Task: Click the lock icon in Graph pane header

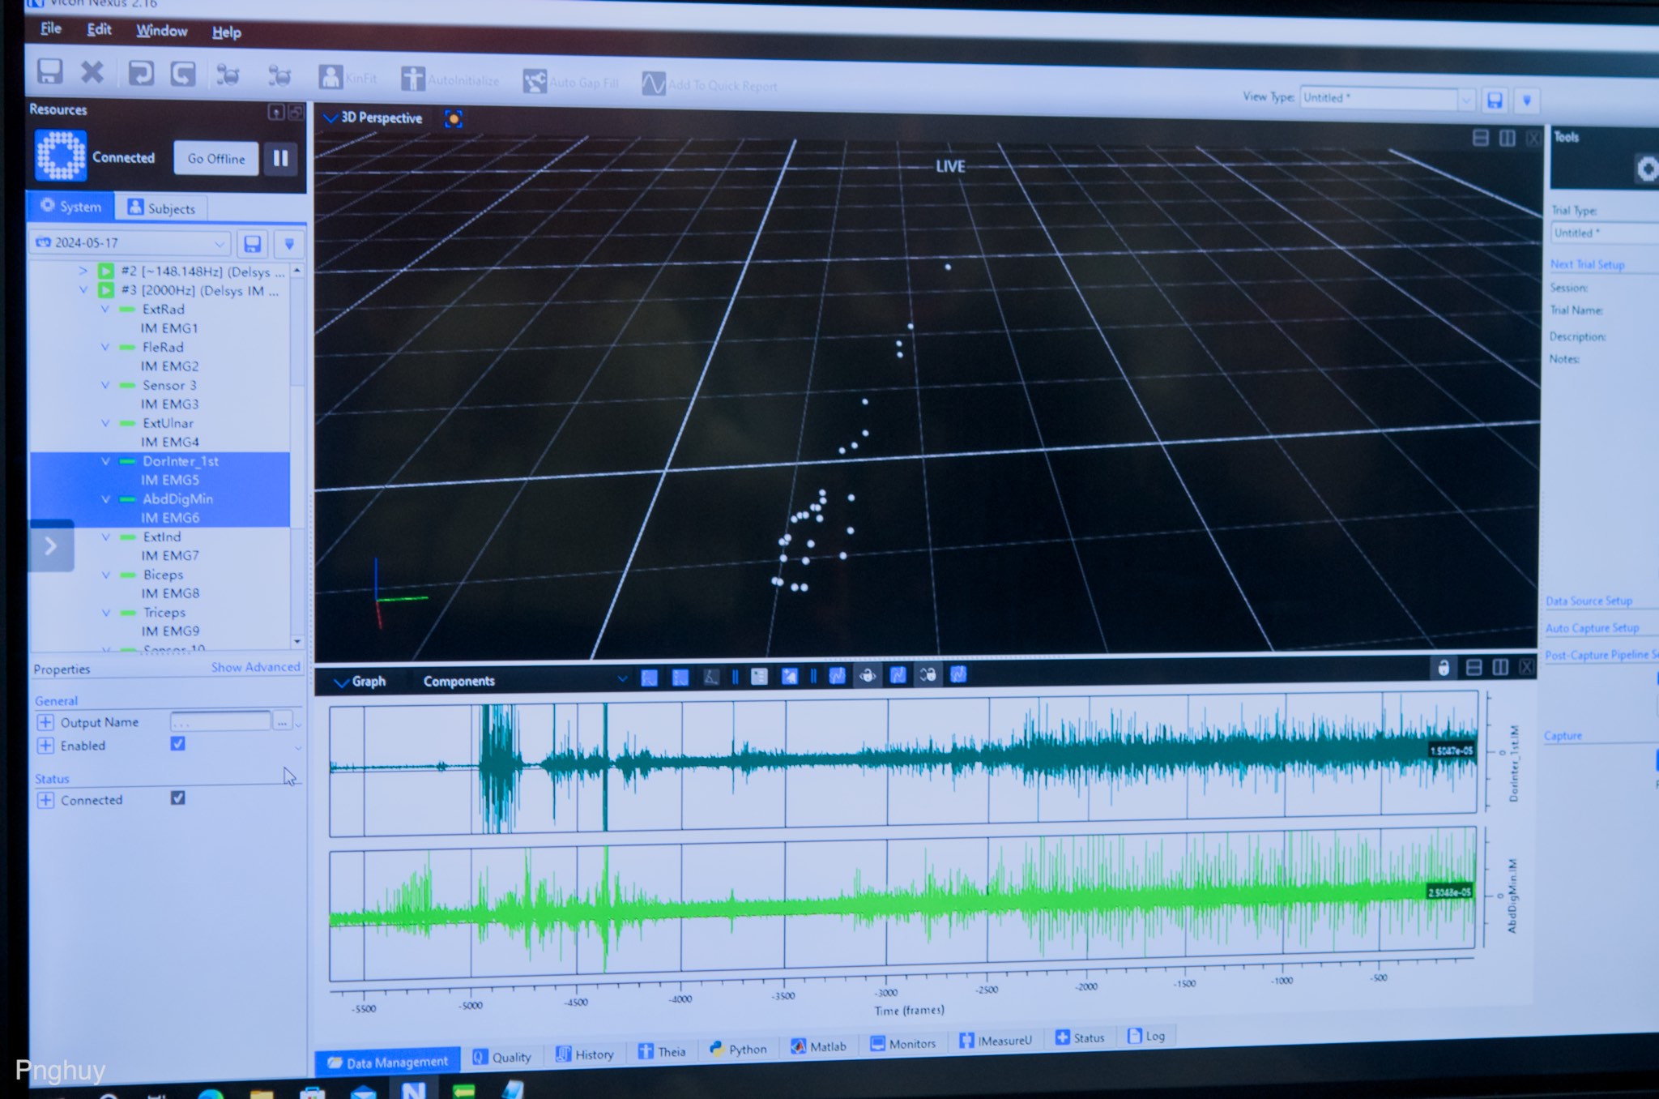Action: point(1443,668)
